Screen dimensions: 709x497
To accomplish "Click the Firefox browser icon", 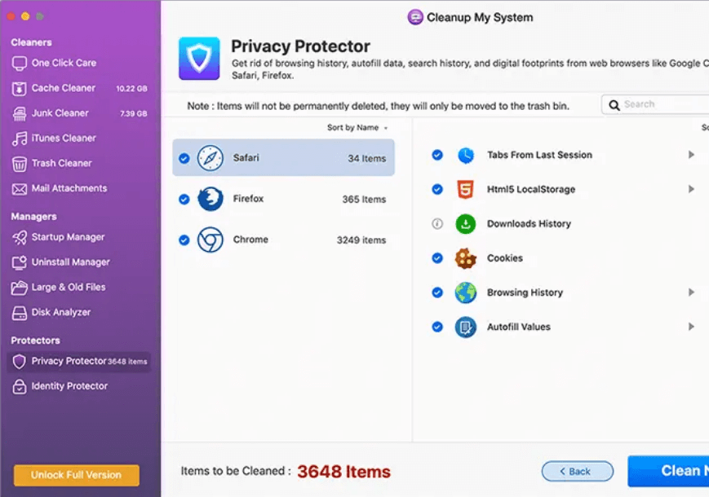I will tap(210, 199).
